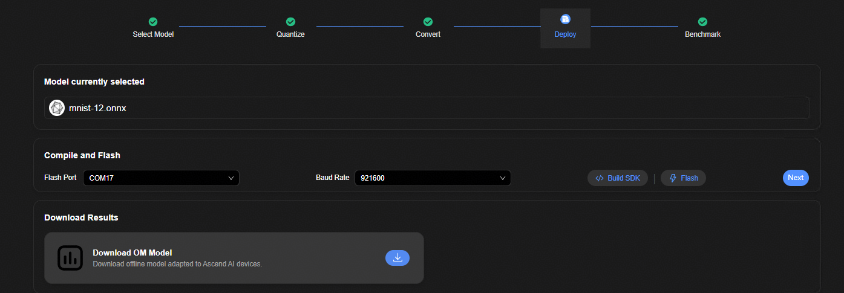This screenshot has height=293, width=844.
Task: Click the bar chart icon in Download card
Action: click(x=70, y=258)
